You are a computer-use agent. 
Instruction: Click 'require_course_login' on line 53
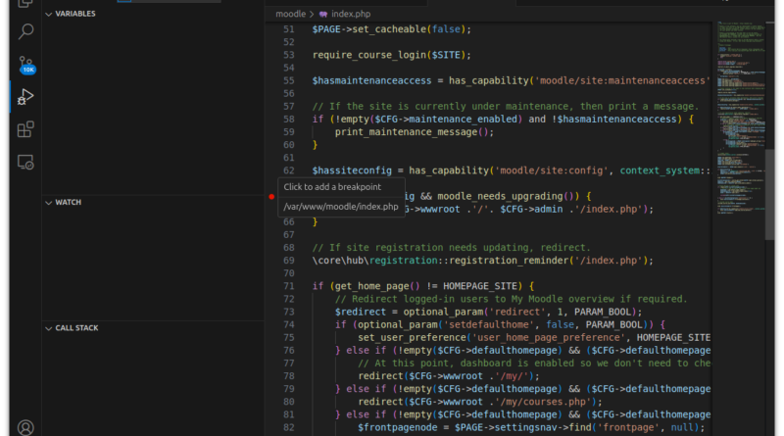369,55
